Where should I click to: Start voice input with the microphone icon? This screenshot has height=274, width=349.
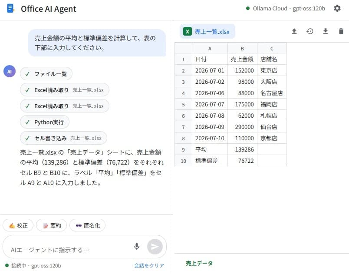[x=137, y=246]
